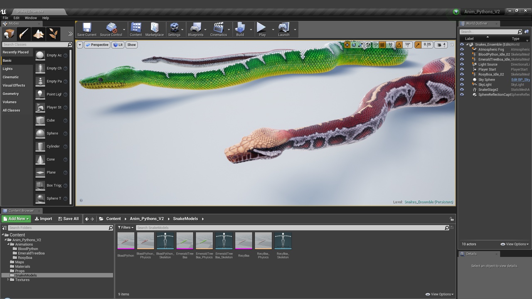Hide the EmeraldTreeBoa_Idle actor
The width and height of the screenshot is (532, 299).
pyautogui.click(x=462, y=59)
